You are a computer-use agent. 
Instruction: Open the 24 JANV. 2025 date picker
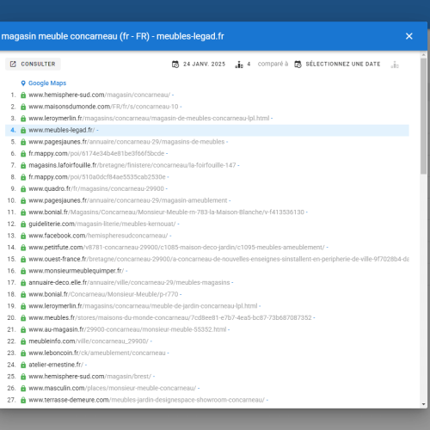click(204, 64)
